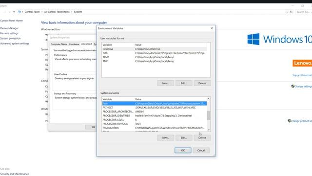This screenshot has width=312, height=176.
Task: Click Delete button under User variables
Action: [202, 83]
